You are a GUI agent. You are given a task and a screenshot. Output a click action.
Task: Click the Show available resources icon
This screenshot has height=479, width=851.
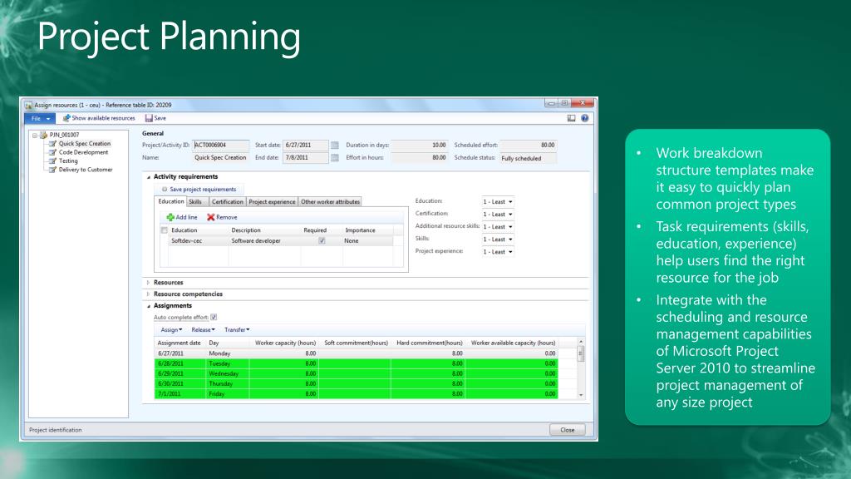[x=66, y=118]
